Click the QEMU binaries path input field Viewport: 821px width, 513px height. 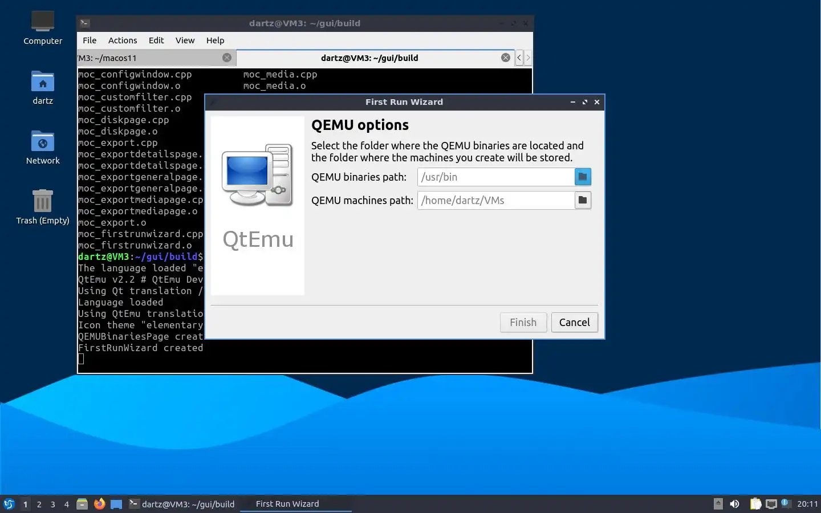495,177
